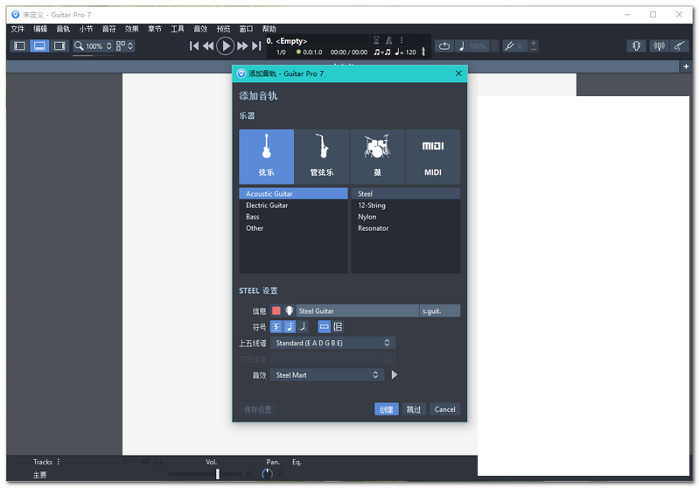Select the 管弦乐 orchestra saxophone category

click(321, 157)
